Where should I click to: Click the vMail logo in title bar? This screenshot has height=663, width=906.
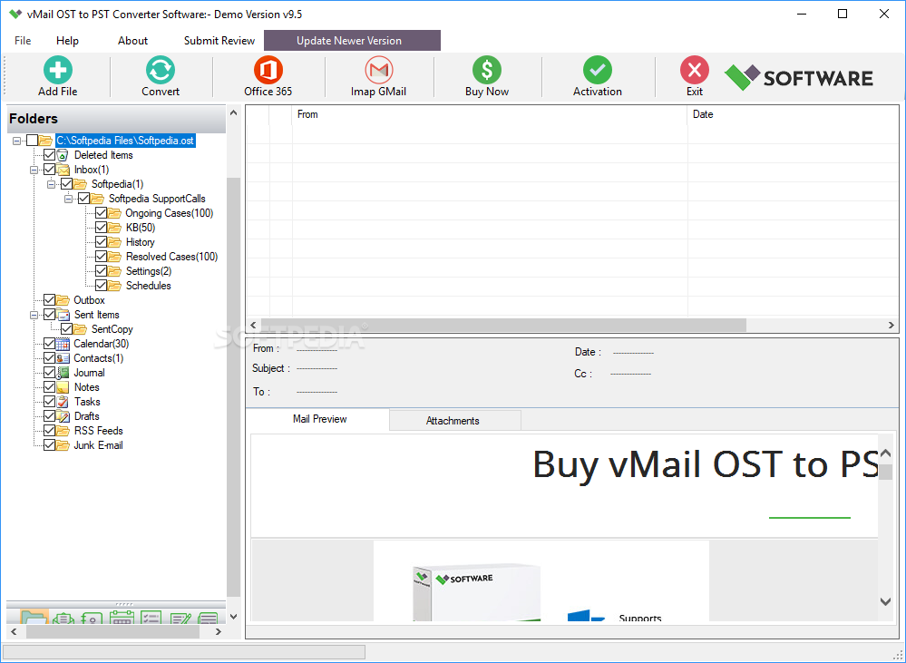(x=15, y=14)
